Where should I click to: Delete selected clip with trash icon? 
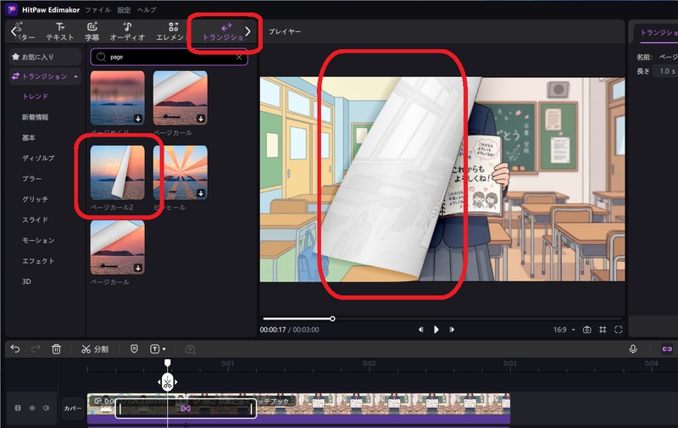coord(56,349)
